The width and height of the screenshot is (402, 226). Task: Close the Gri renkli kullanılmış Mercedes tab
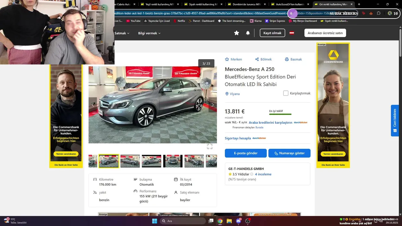pyautogui.click(x=351, y=4)
